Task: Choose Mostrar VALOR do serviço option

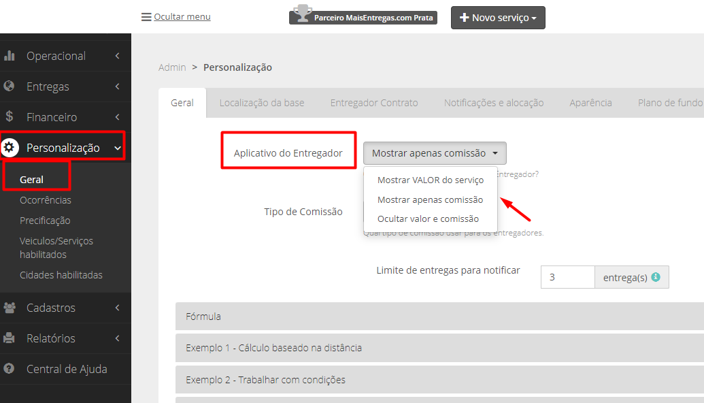Action: [431, 180]
